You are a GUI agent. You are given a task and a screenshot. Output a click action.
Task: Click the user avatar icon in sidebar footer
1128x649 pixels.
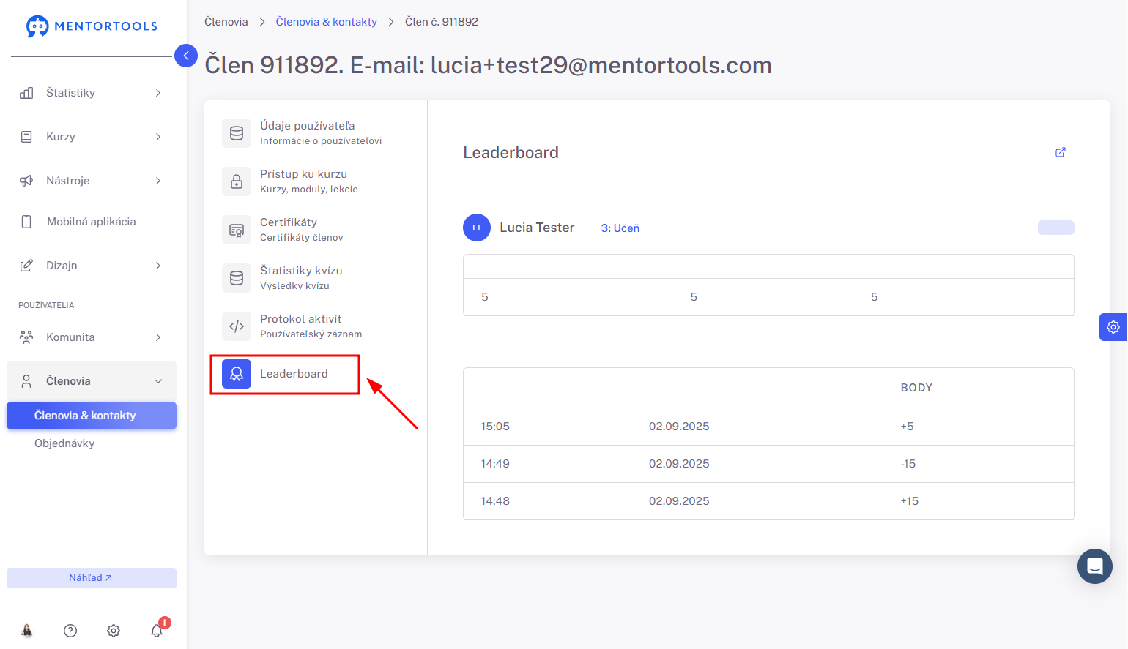tap(27, 631)
